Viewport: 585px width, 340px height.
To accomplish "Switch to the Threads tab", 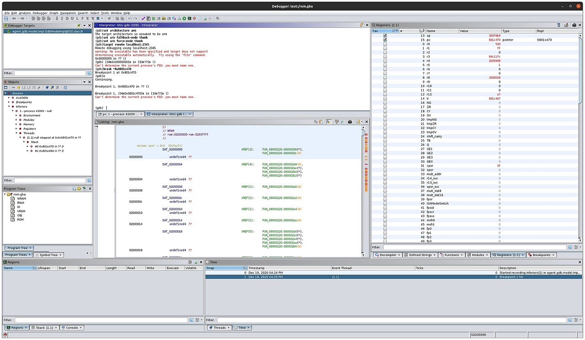I will coord(219,328).
